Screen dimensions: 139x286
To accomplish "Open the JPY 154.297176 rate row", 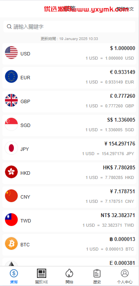I will coord(69,149).
